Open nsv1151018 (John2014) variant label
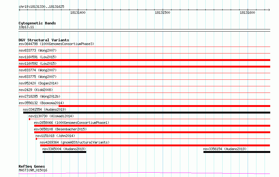 coord(55,136)
